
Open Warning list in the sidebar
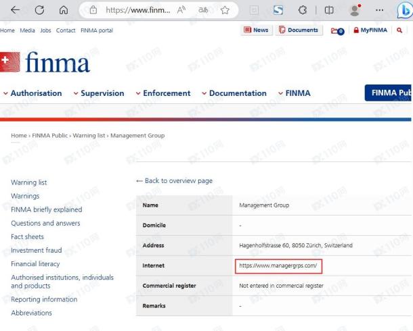click(28, 182)
